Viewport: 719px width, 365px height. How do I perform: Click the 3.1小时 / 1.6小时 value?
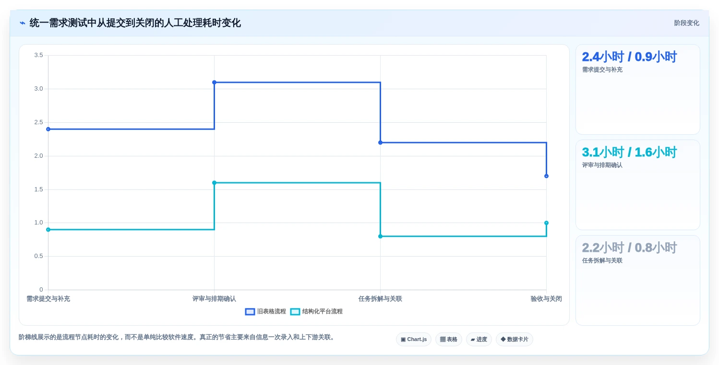629,153
